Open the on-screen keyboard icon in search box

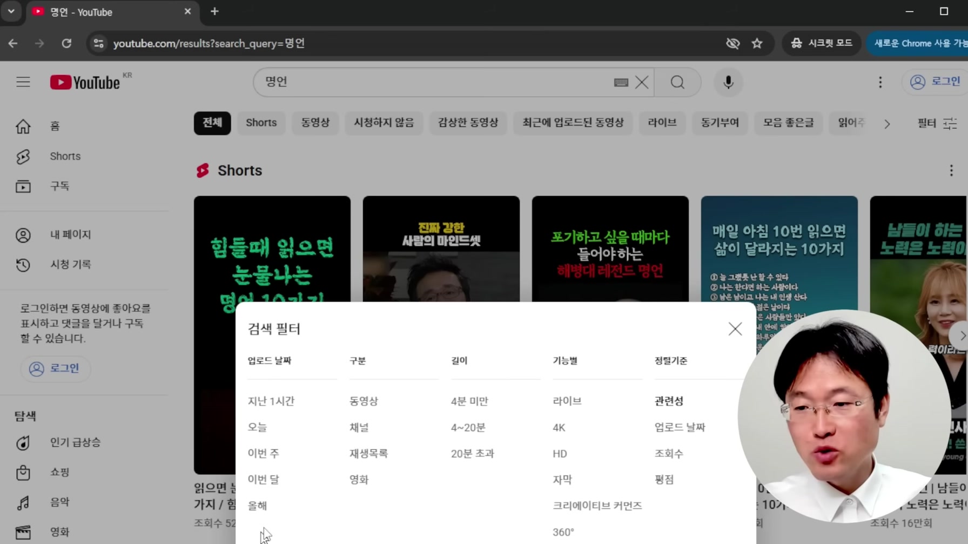[621, 82]
